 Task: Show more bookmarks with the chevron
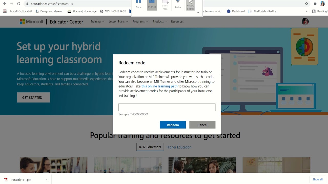(306, 11)
